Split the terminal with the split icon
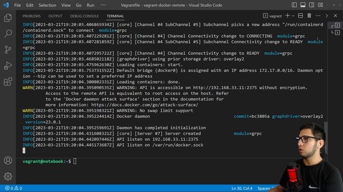Viewport: 343px width, 192px height. coord(301,15)
